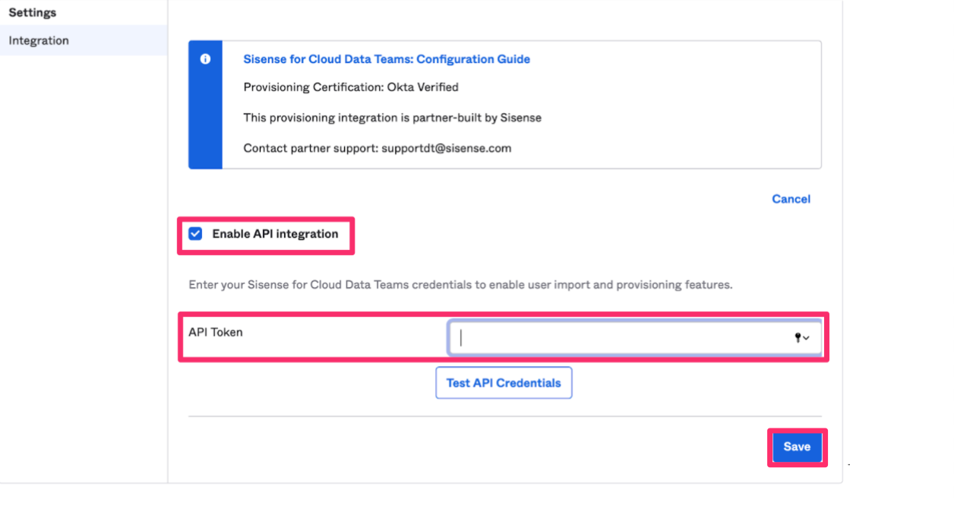Image resolution: width=954 pixels, height=509 pixels.
Task: Click the 'Contact partner support' email line
Action: tap(377, 148)
